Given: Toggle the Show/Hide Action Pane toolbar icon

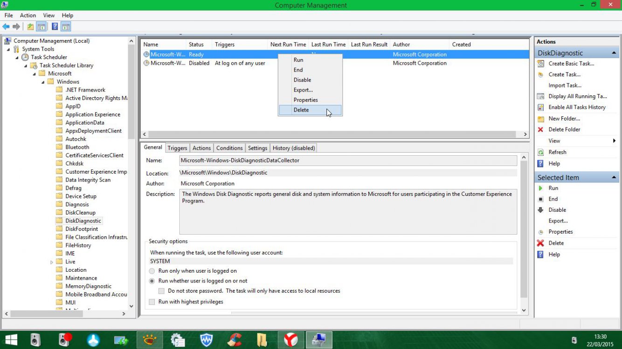Looking at the screenshot, I should point(65,27).
